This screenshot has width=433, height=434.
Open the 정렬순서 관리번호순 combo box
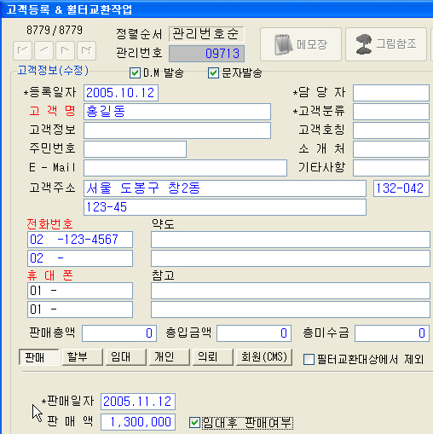[x=206, y=34]
